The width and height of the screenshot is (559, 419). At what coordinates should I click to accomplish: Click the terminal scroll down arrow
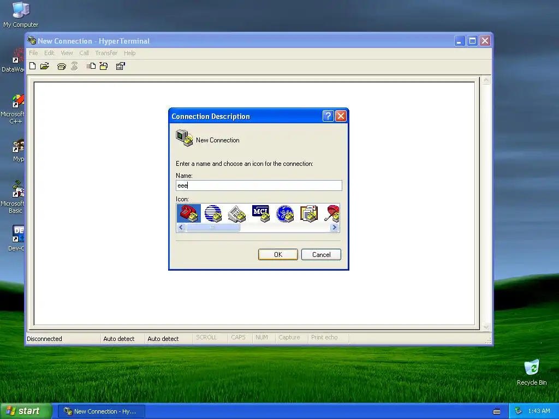485,326
